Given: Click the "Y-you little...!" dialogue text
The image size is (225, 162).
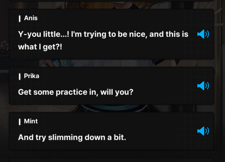Looking at the screenshot, I should click(44, 34).
